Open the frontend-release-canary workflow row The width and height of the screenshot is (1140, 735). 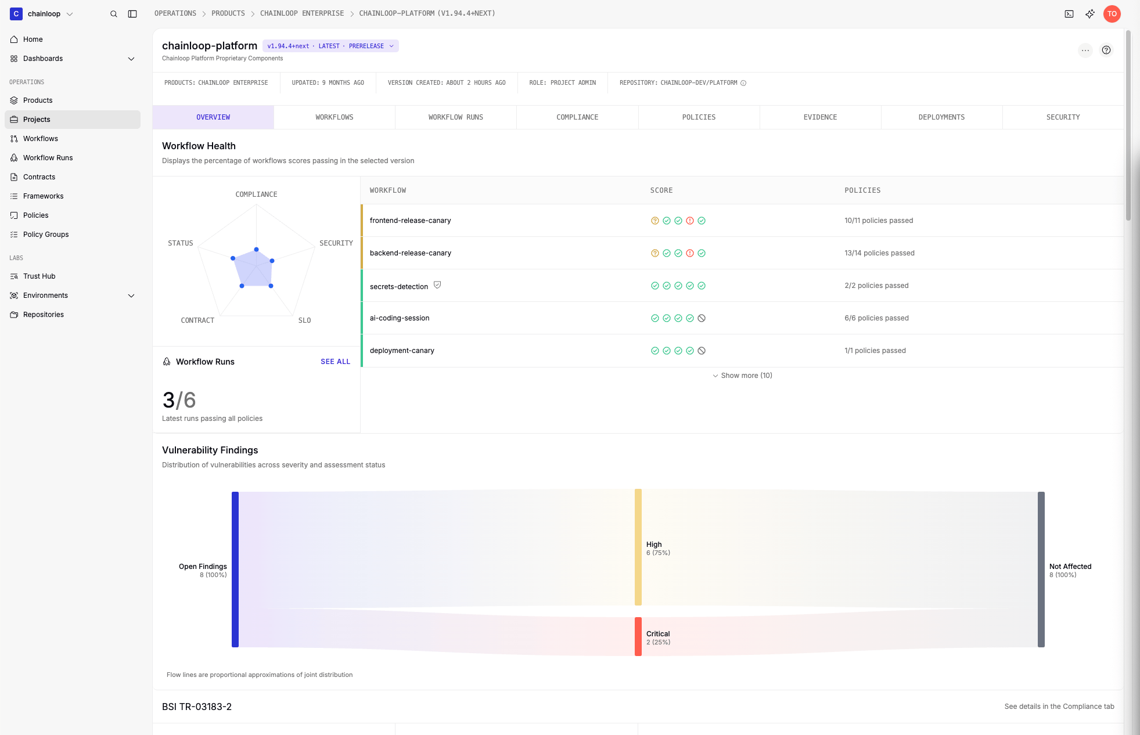pos(742,221)
